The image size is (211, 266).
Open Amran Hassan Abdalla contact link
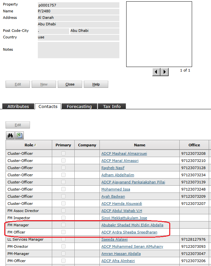121,254
